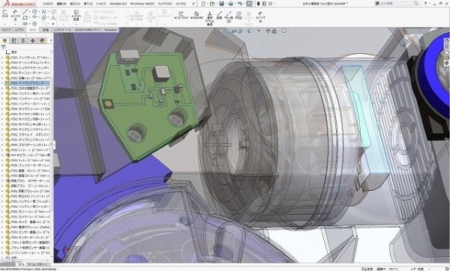Expand the first component in feature tree
This screenshot has height=271, width=450.
[2, 58]
